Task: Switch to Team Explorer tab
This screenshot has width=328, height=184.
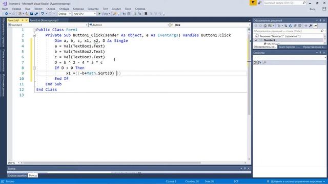Action: [289, 47]
